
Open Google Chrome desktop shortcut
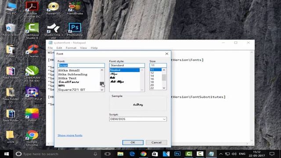[32, 138]
